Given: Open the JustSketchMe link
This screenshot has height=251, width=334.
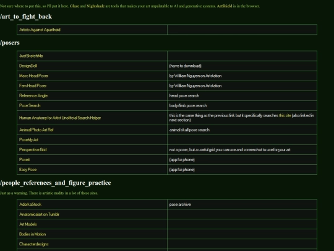Looking at the screenshot, I should [31, 56].
